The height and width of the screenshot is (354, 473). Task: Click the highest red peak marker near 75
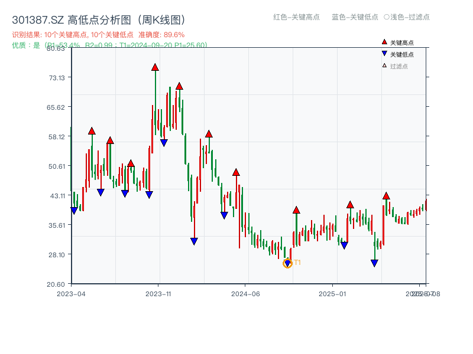click(155, 67)
